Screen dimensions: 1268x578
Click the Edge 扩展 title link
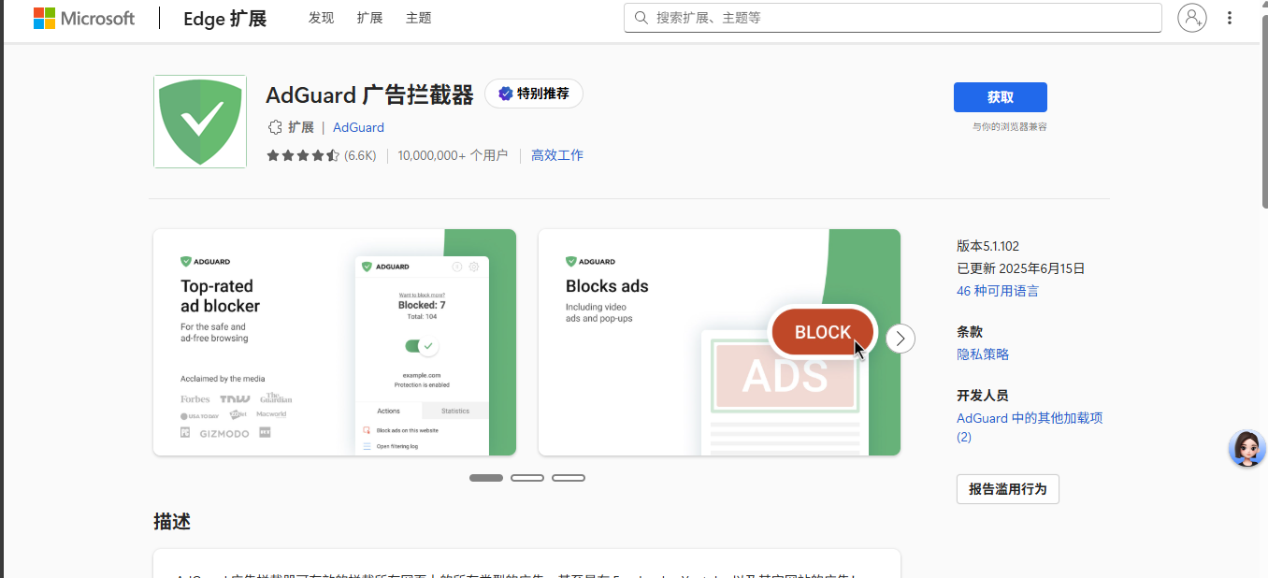tap(224, 19)
